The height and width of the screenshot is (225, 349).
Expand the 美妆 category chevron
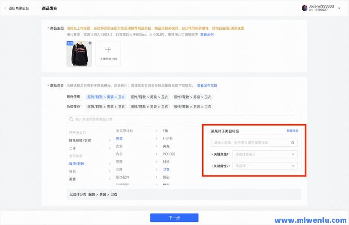110,179
